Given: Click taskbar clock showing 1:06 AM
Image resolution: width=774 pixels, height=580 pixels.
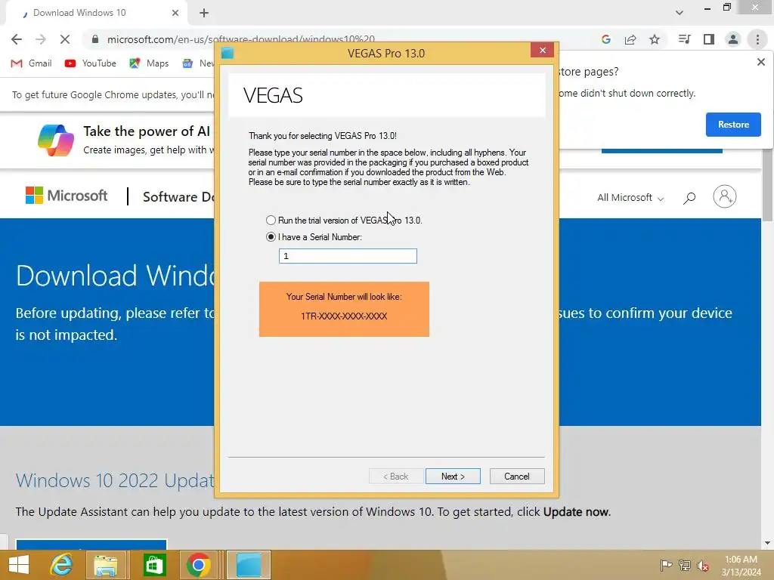Looking at the screenshot, I should (x=741, y=565).
